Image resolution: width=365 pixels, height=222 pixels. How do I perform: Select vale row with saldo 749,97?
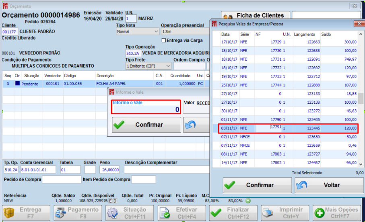[x=285, y=59]
